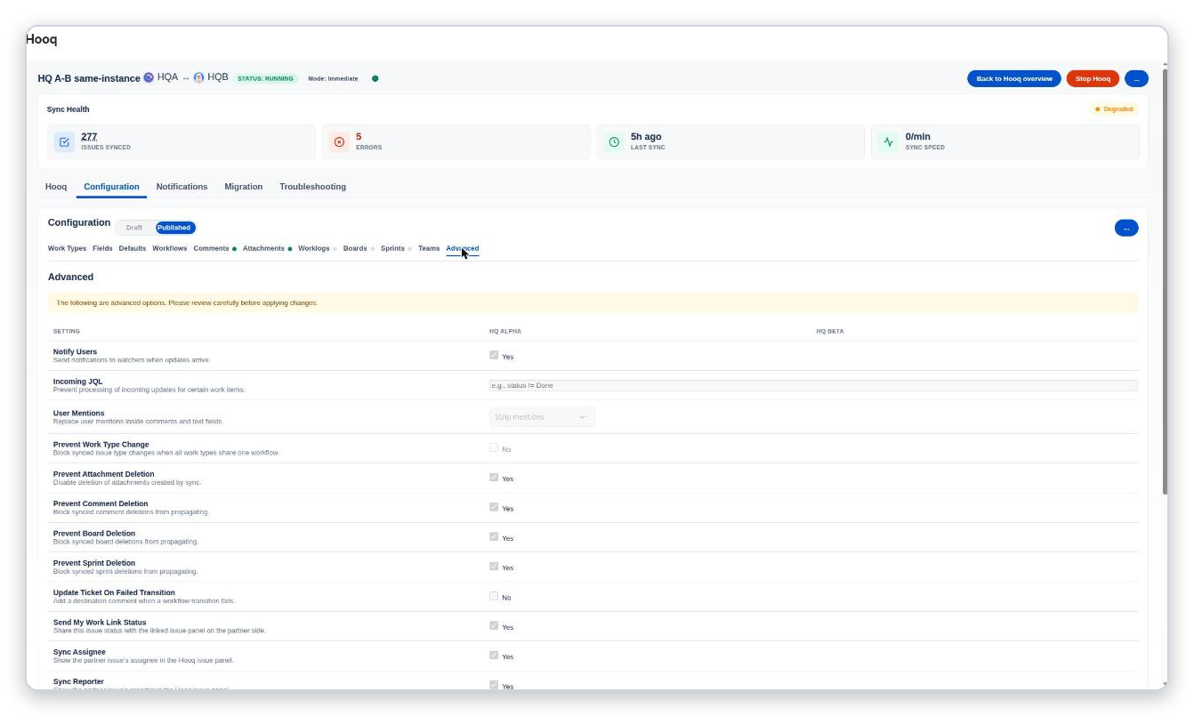Click Back to Hooq overview button
Viewport: 1194px width, 716px height.
point(1014,78)
